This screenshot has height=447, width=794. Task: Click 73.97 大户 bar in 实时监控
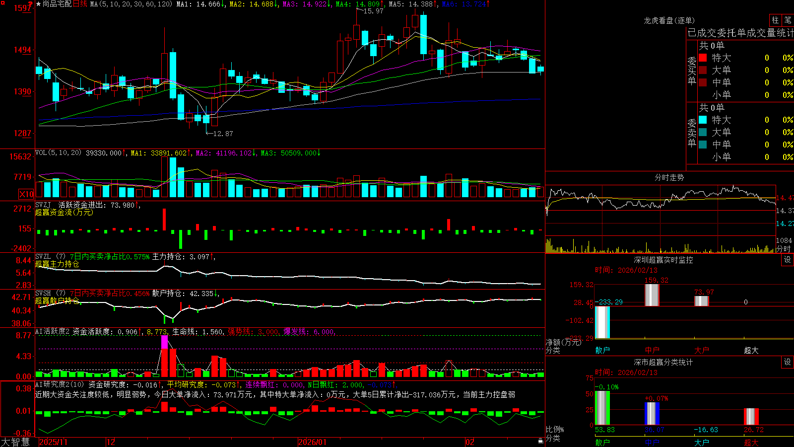click(x=702, y=301)
